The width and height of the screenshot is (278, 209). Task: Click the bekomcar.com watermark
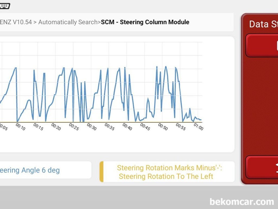pos(242,202)
